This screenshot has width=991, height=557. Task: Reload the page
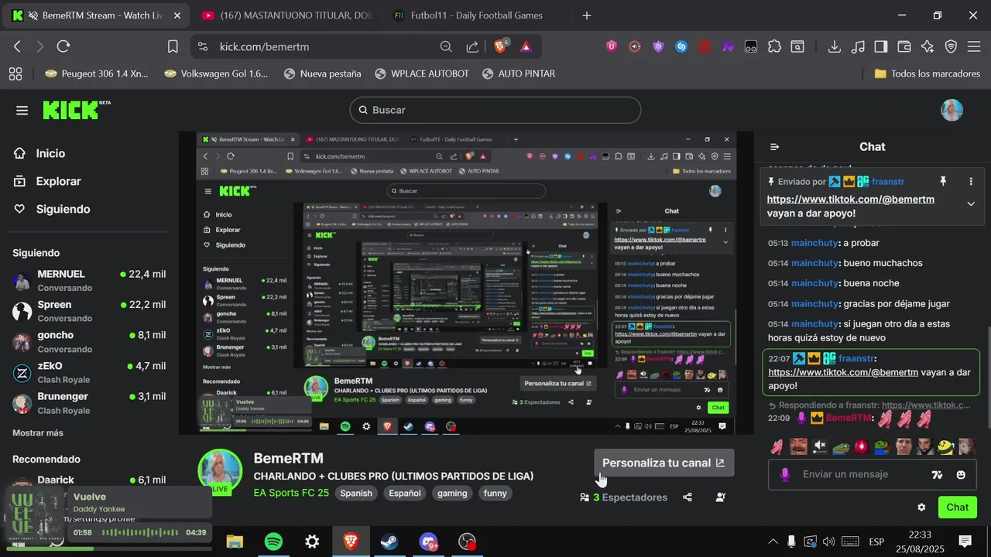pos(63,46)
